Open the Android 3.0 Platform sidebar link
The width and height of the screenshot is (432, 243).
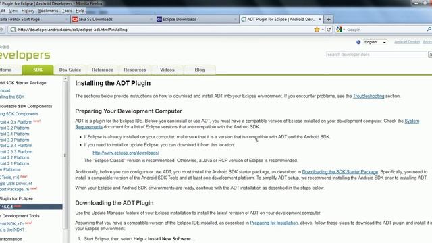15,140
